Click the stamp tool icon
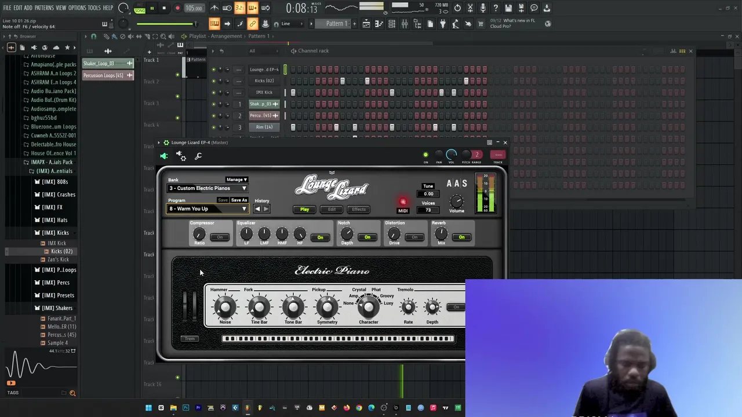The height and width of the screenshot is (417, 742). pyautogui.click(x=265, y=24)
